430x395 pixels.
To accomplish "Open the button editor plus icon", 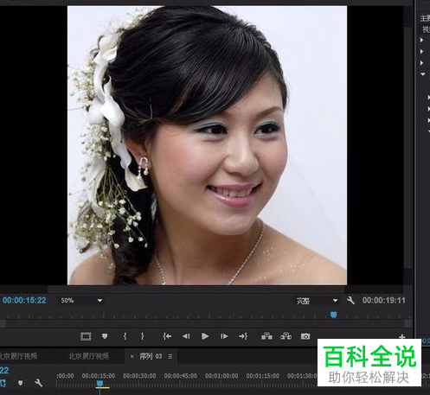I will pyautogui.click(x=401, y=336).
